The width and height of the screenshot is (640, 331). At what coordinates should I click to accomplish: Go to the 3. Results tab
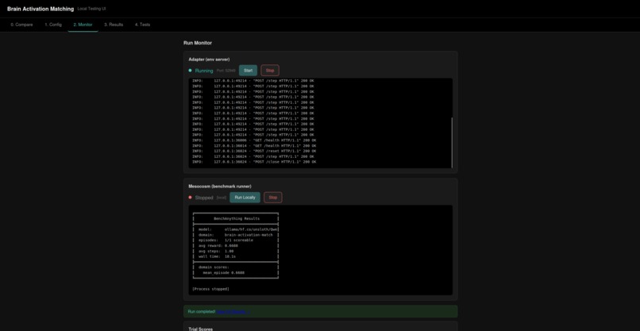114,25
